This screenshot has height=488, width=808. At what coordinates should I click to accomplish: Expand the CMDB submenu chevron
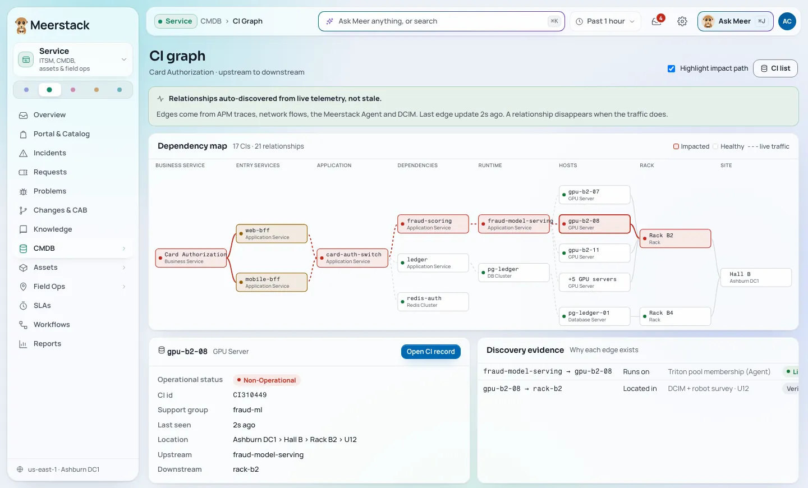point(124,248)
